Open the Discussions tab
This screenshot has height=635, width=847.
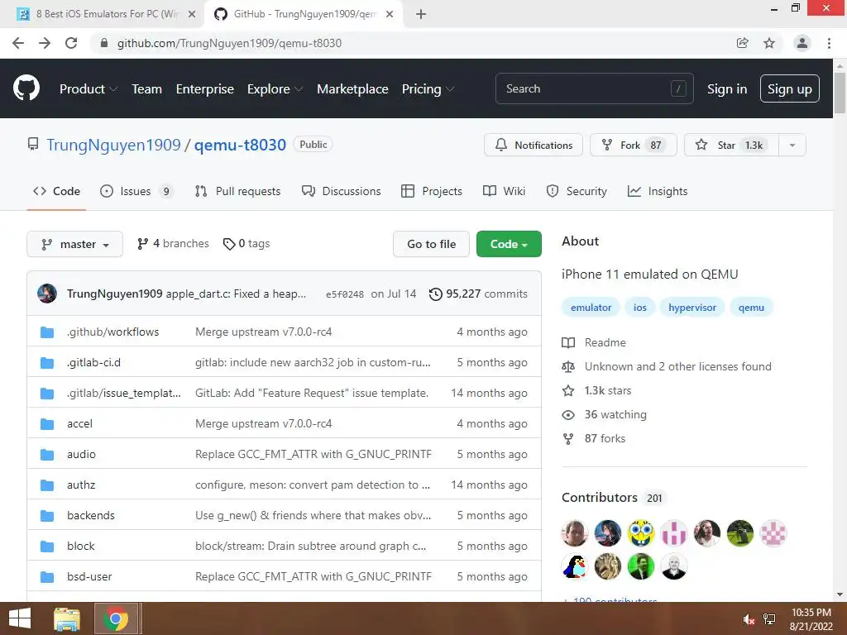point(342,191)
